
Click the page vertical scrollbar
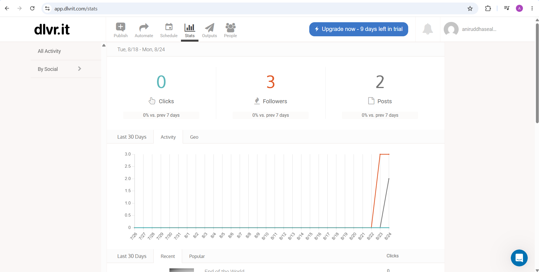537,73
